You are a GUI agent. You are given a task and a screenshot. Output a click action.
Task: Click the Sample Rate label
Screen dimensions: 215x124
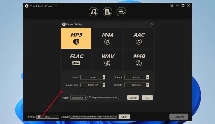[72, 85]
